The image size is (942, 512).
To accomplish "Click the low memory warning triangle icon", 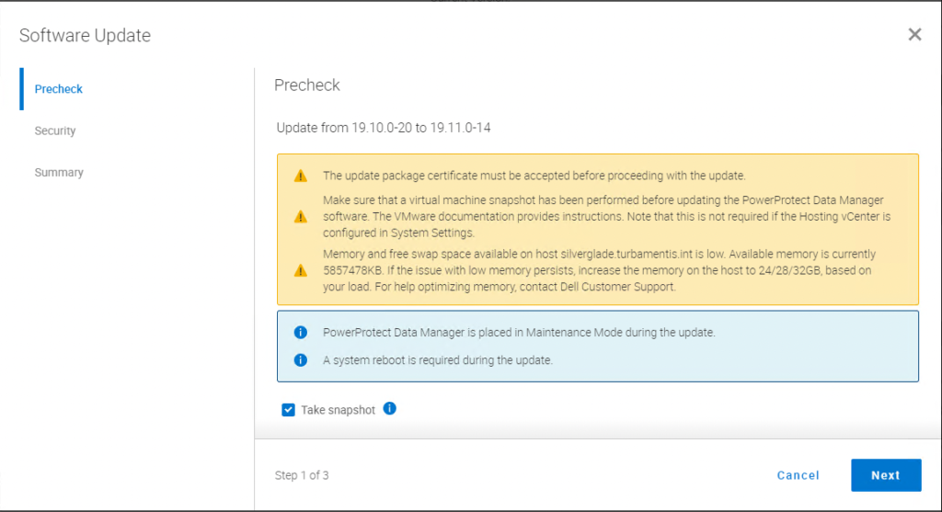I will (300, 270).
